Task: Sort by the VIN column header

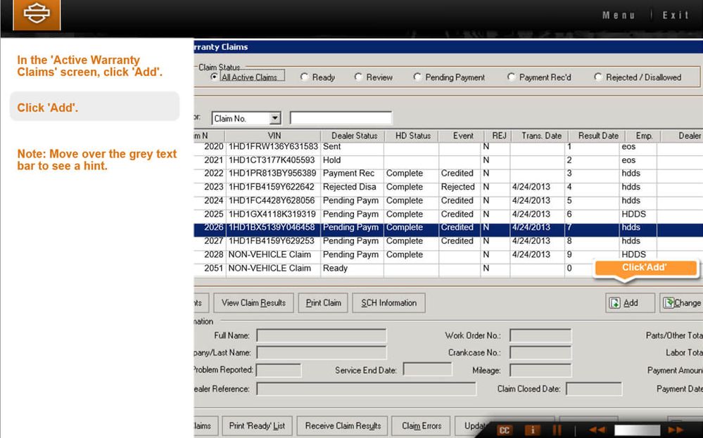Action: tap(274, 136)
